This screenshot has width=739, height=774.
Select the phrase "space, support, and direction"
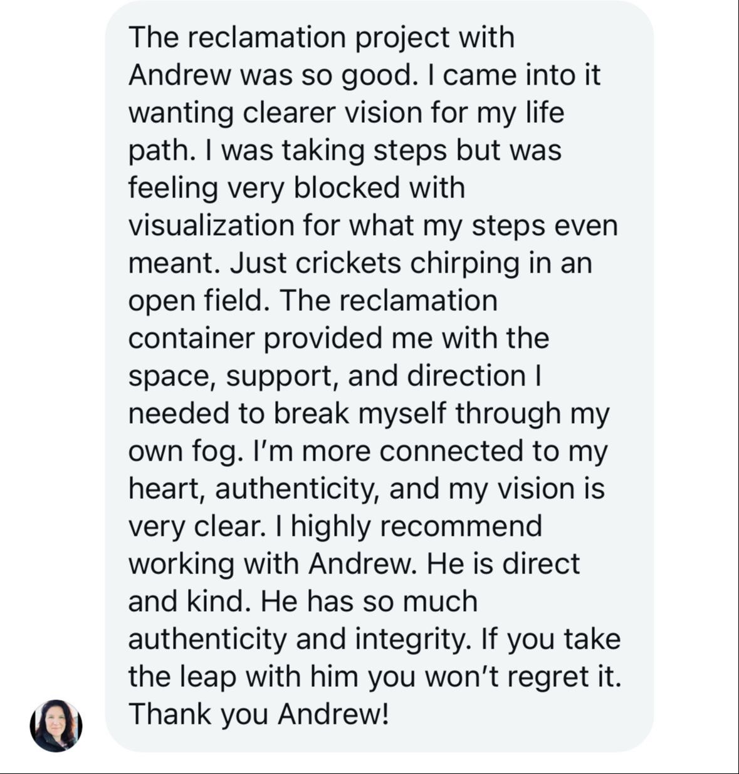[327, 377]
